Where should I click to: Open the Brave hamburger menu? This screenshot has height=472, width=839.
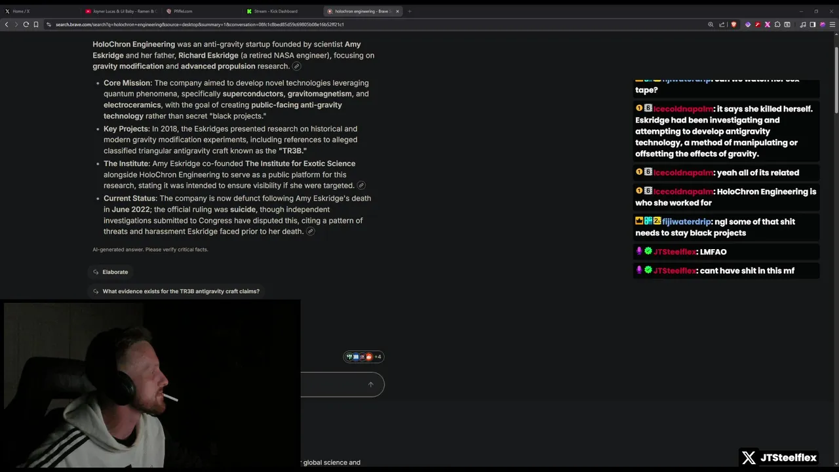coord(832,24)
